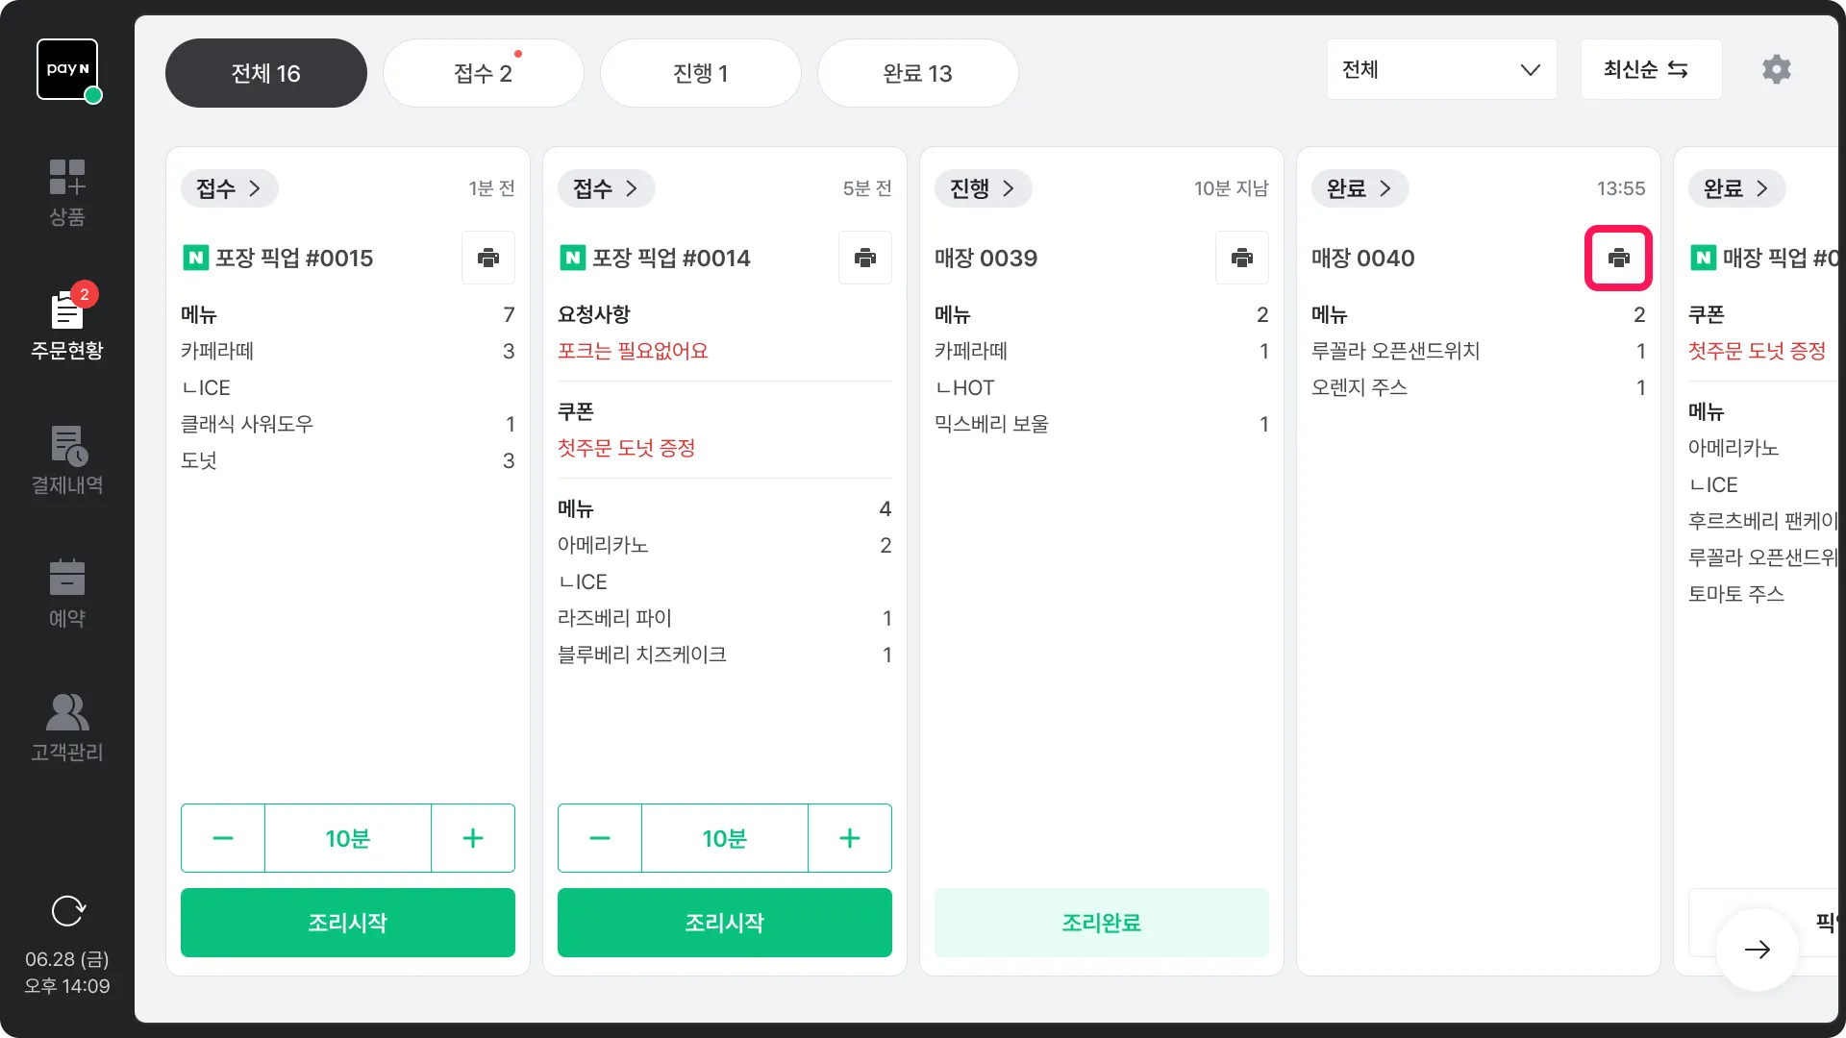Print receipt for 매장 0040
The height and width of the screenshot is (1038, 1846).
tap(1618, 258)
